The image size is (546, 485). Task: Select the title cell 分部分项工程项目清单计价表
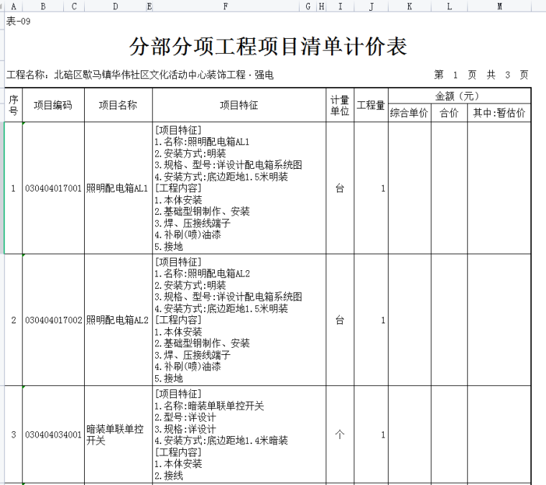click(268, 47)
